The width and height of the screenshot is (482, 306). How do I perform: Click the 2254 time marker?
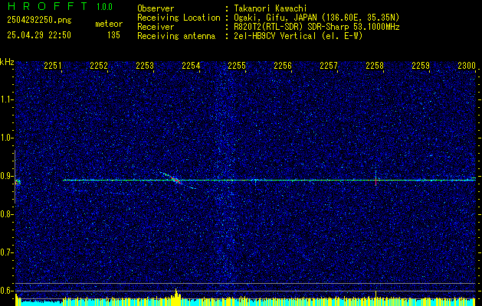coord(191,65)
